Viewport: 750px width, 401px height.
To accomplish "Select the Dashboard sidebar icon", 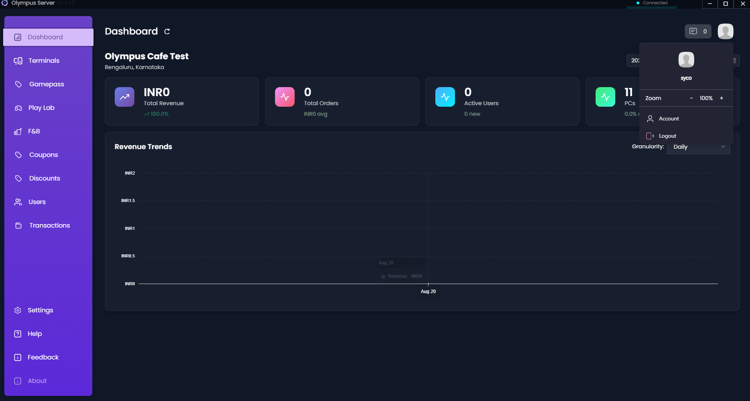I will click(x=18, y=37).
